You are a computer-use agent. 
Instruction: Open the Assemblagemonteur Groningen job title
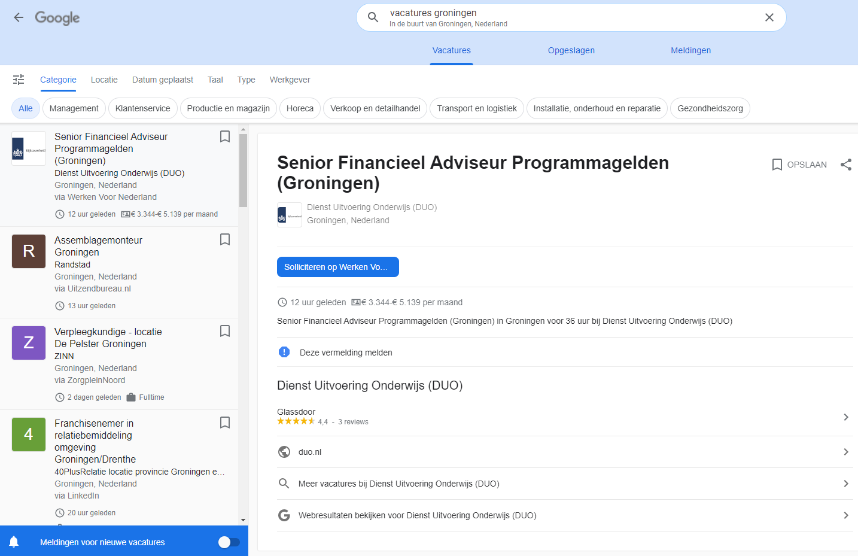coord(98,246)
